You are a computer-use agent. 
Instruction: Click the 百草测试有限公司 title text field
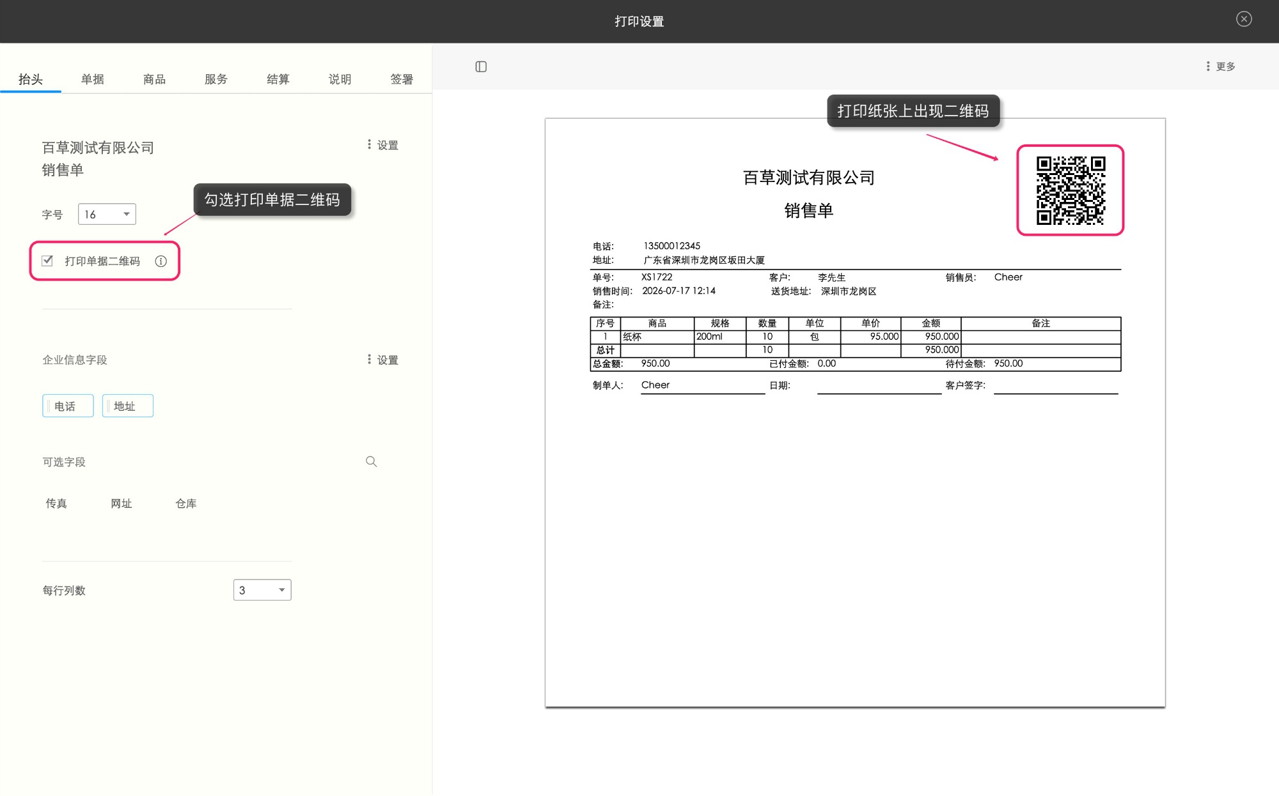tap(98, 148)
